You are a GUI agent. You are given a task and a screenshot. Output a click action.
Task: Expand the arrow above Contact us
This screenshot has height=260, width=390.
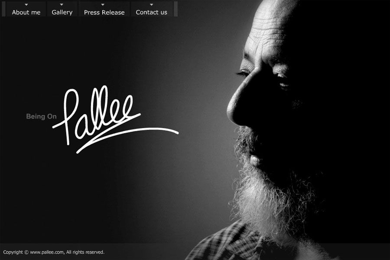152,5
